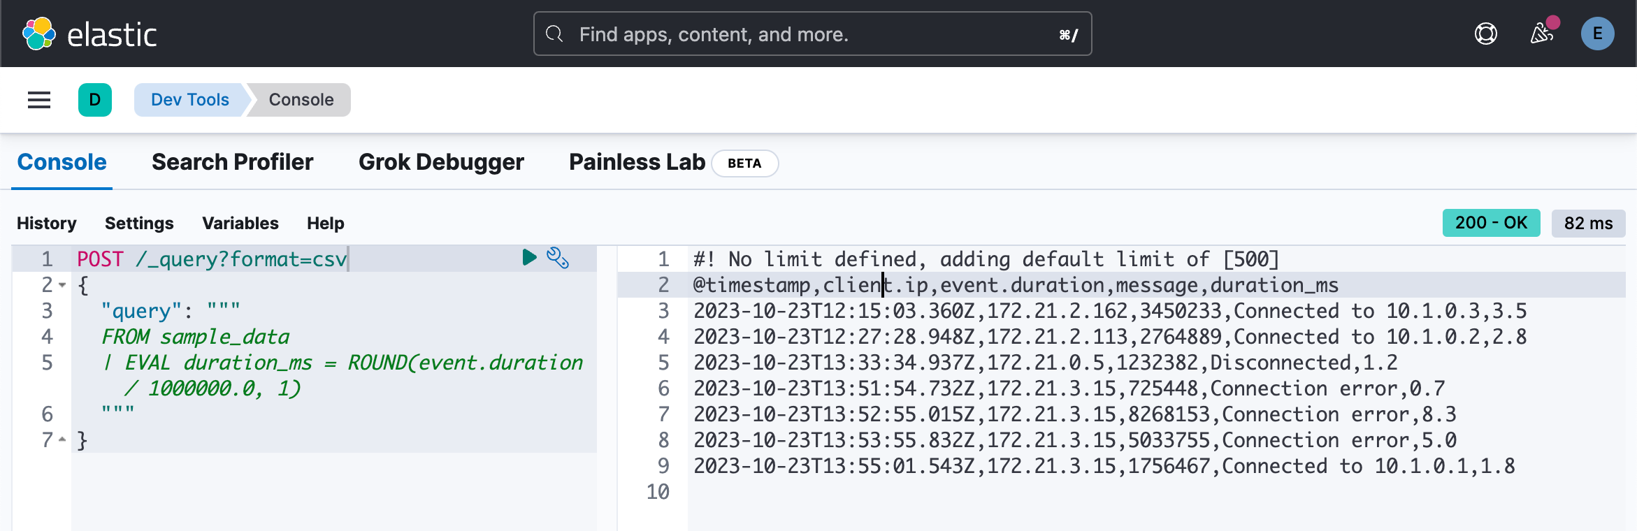Screen dimensions: 1637x531
Task: Open the console Help
Action: click(x=326, y=223)
